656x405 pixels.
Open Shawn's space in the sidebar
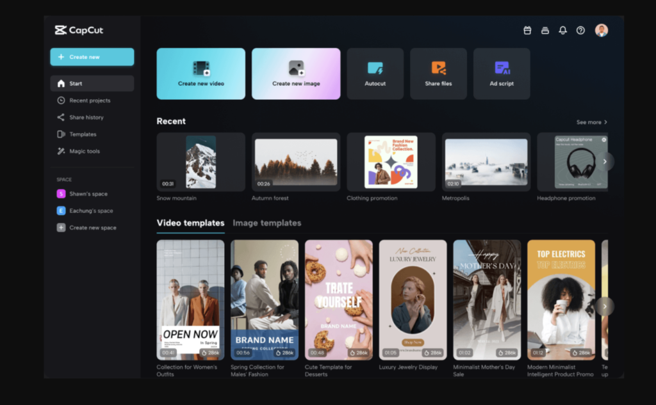[x=88, y=194]
